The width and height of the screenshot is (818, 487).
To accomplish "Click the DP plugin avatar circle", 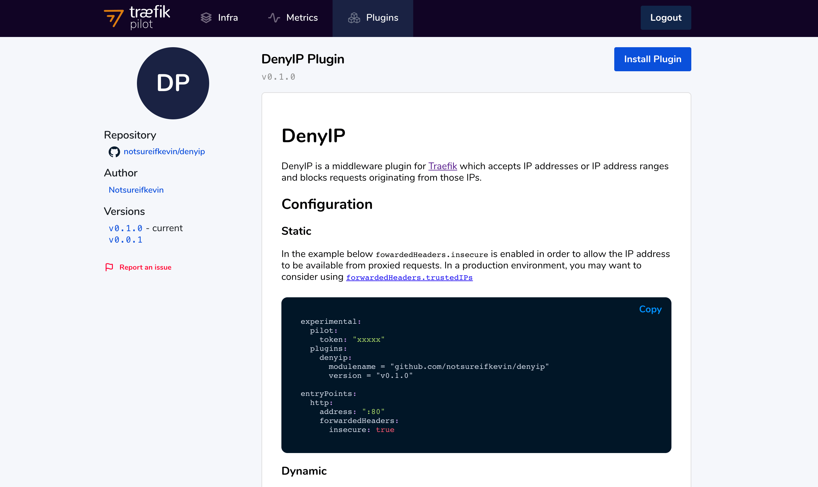I will 173,83.
